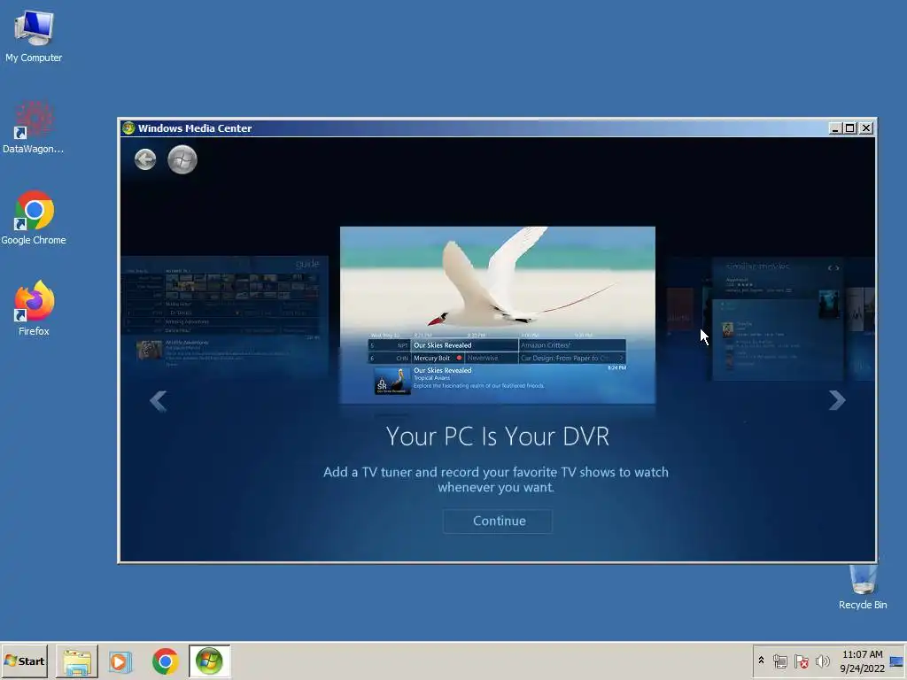Screen dimensions: 907x680
Task: Click the Show Desktop button in the tray corner
Action: [898, 661]
